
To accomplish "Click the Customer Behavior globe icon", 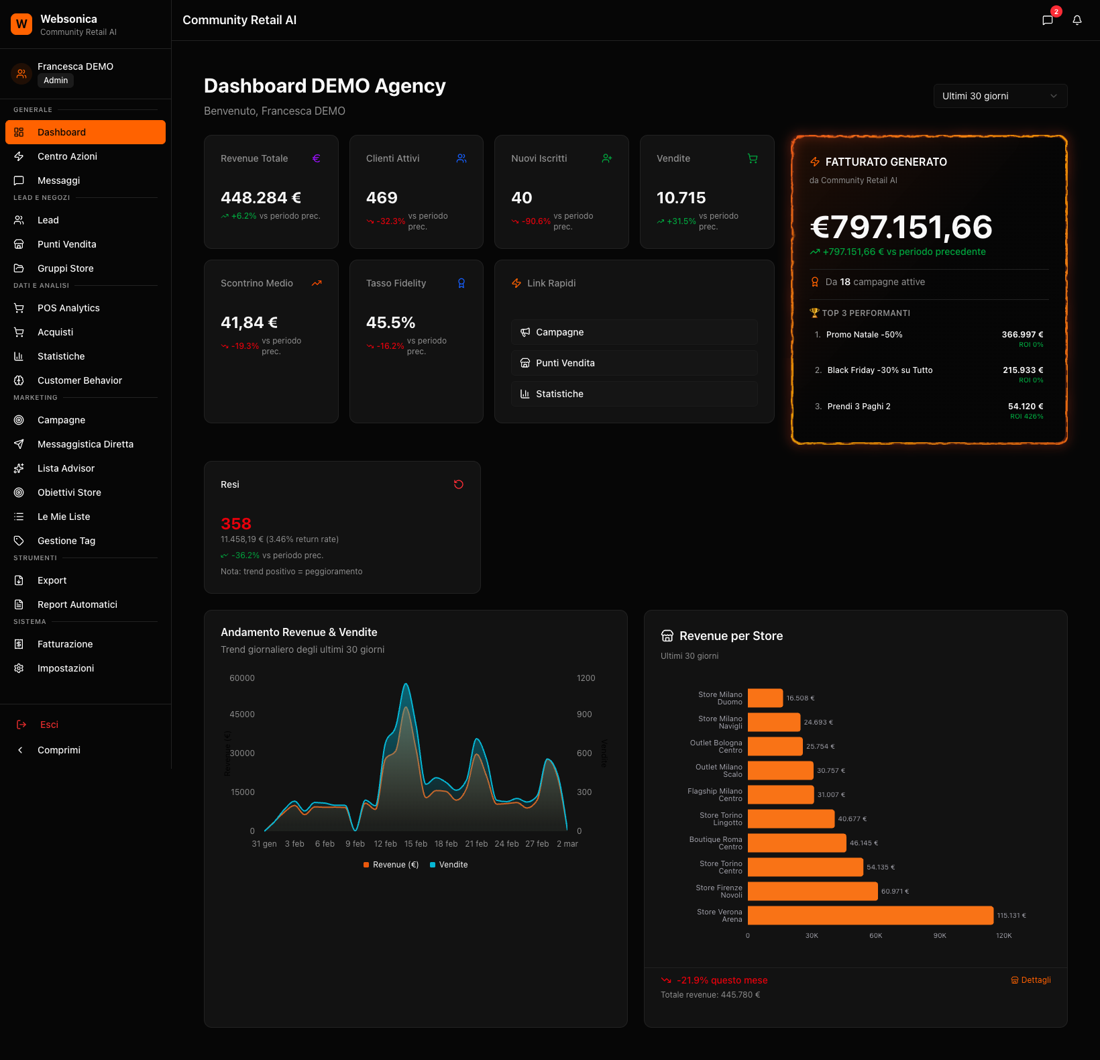I will (x=19, y=380).
